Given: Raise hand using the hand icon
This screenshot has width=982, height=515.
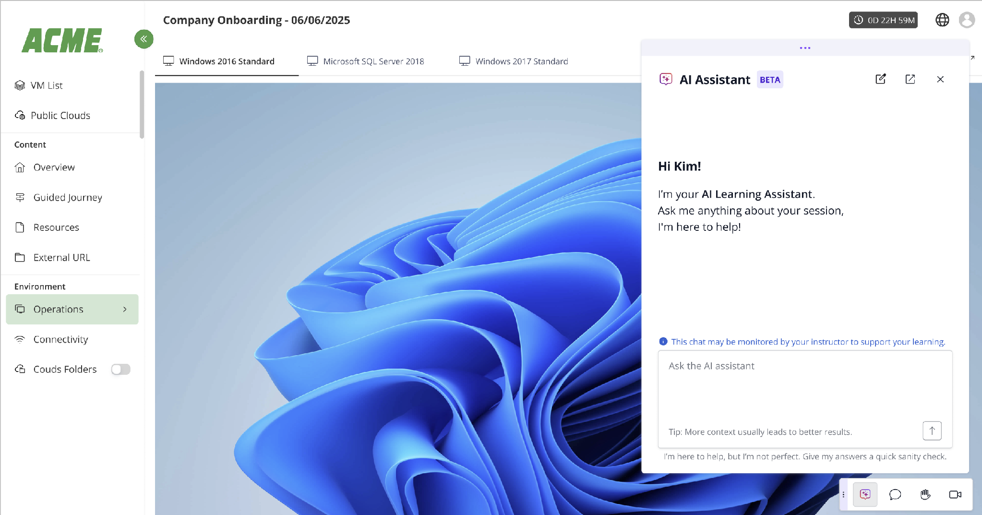Looking at the screenshot, I should (925, 494).
